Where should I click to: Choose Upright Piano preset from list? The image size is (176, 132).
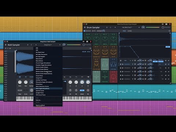pos(48,93)
